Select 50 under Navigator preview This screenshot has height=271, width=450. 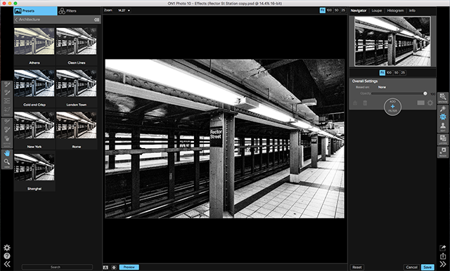point(397,73)
